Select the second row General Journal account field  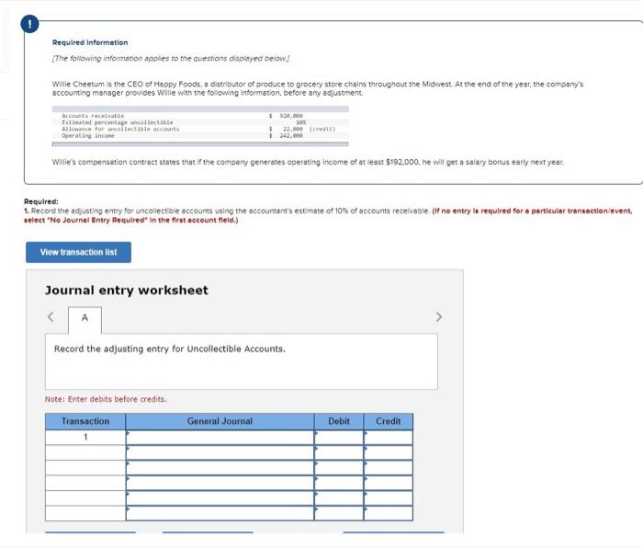pyautogui.click(x=220, y=452)
